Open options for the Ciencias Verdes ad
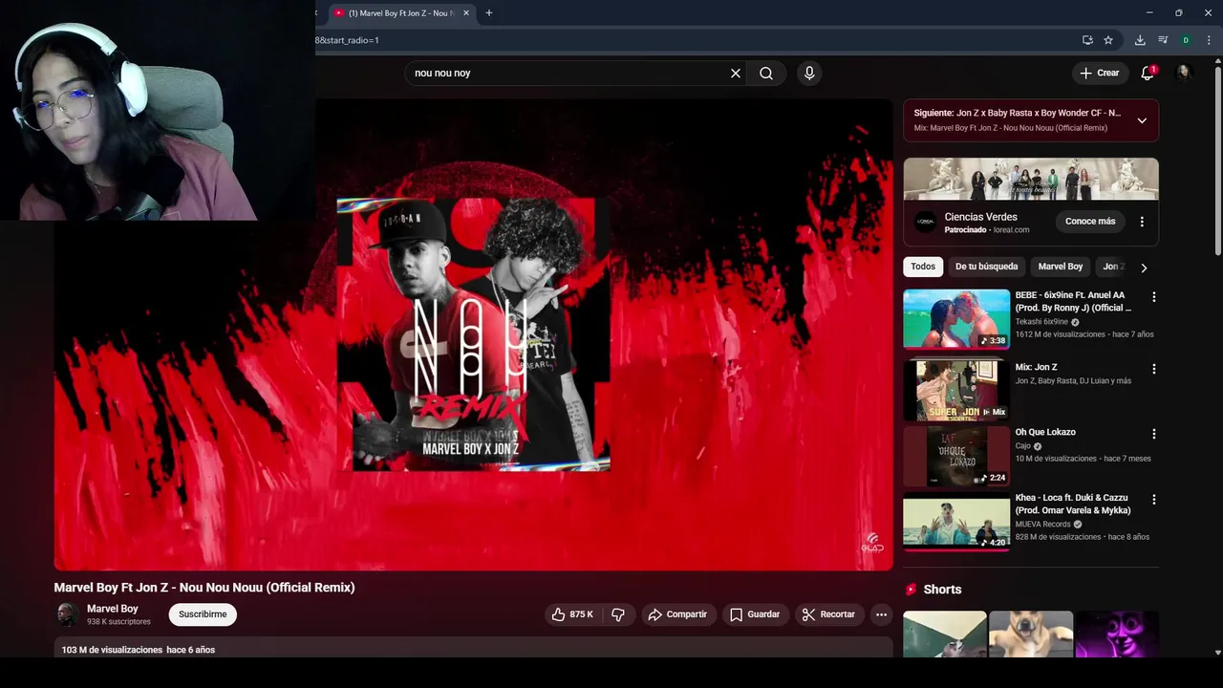The width and height of the screenshot is (1223, 688). click(1142, 222)
